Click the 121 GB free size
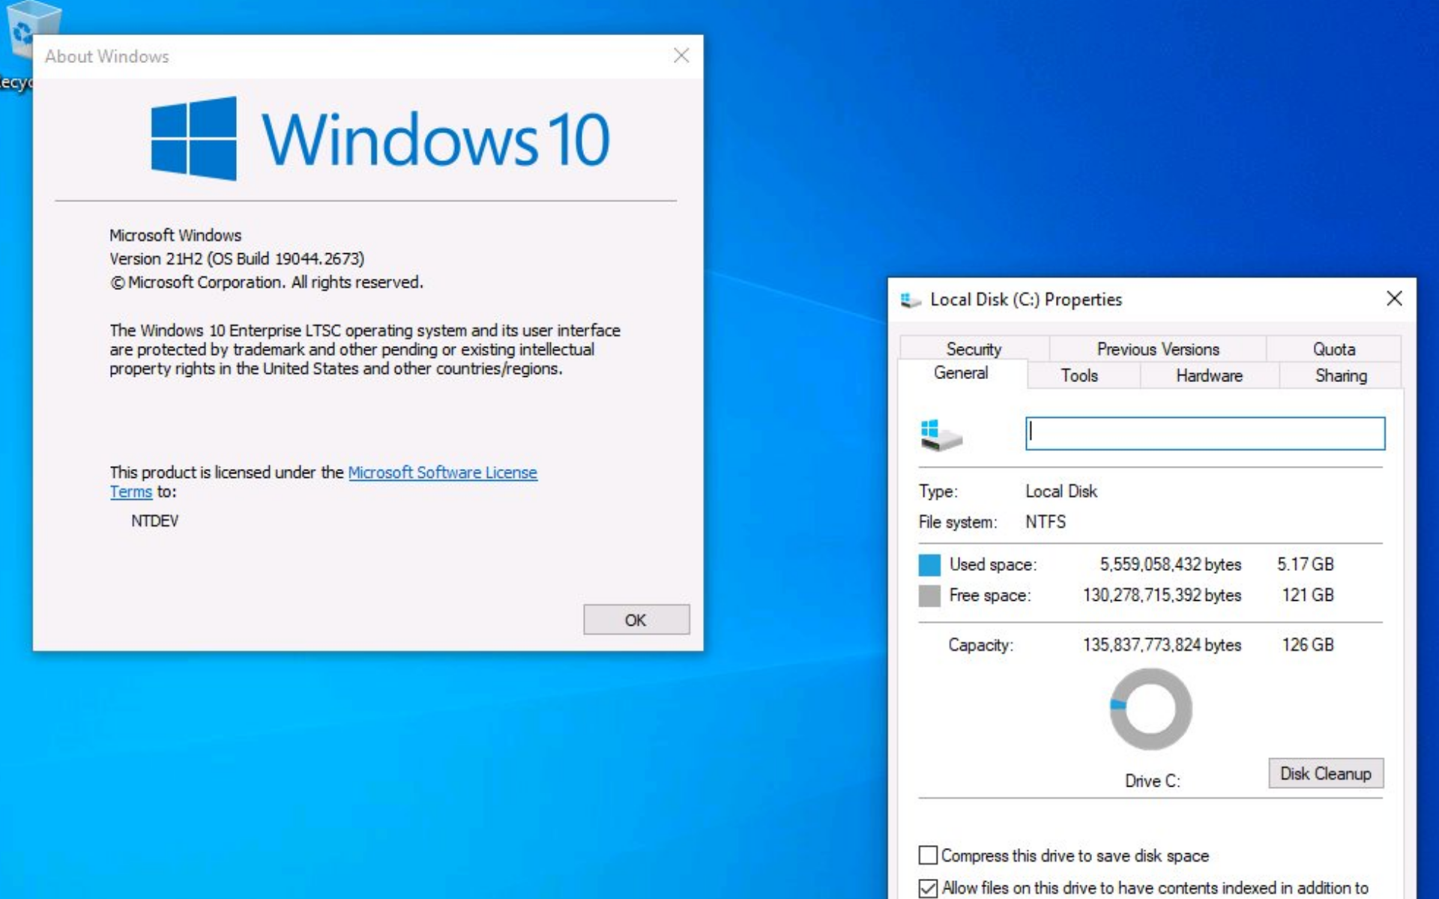 pos(1308,595)
